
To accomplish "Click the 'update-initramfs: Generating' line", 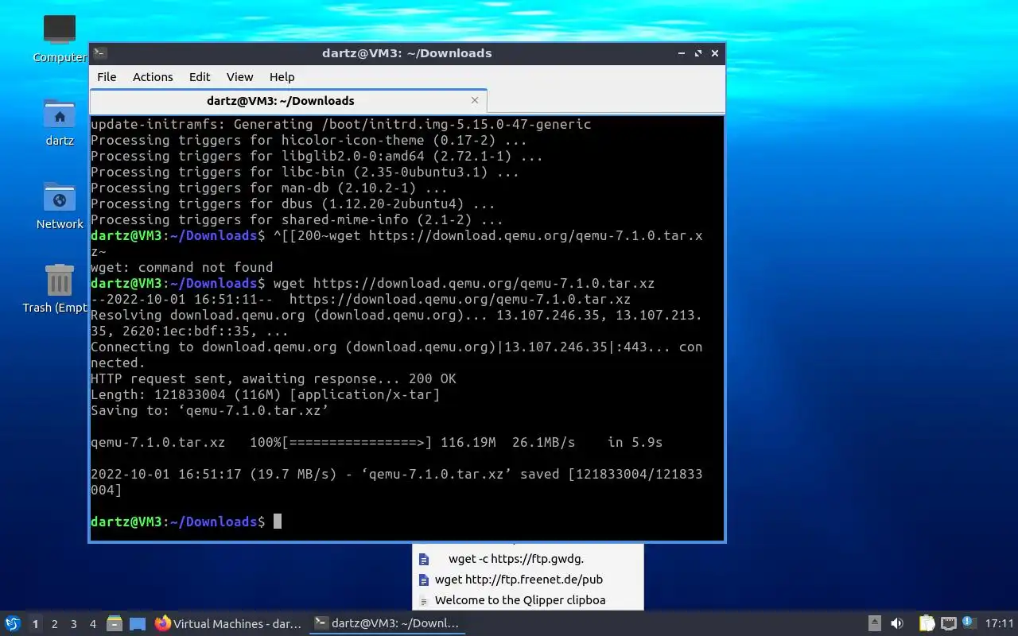I will tap(340, 124).
